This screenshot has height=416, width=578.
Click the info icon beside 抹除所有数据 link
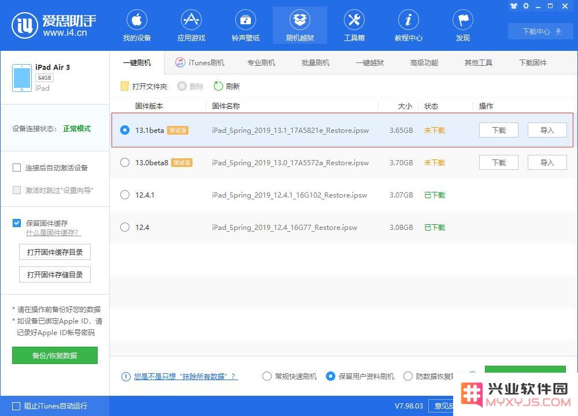click(x=125, y=377)
